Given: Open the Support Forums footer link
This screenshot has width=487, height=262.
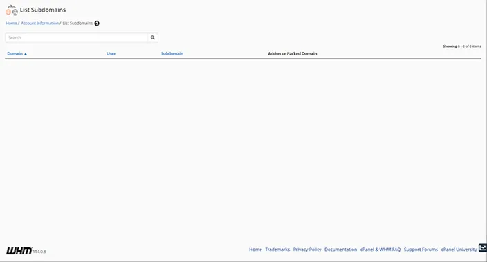Looking at the screenshot, I should pos(421,250).
